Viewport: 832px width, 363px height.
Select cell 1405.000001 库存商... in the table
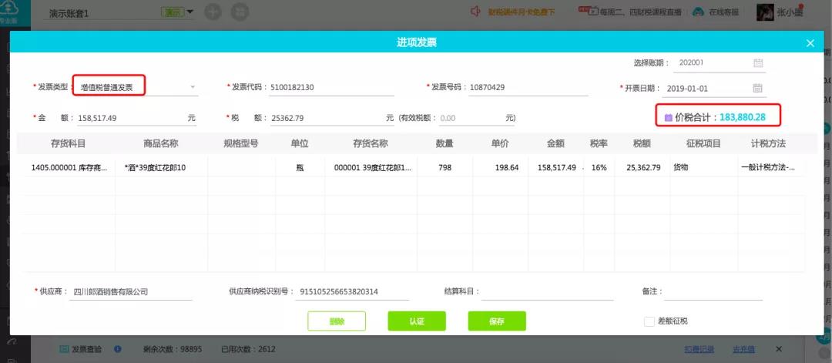(x=70, y=168)
